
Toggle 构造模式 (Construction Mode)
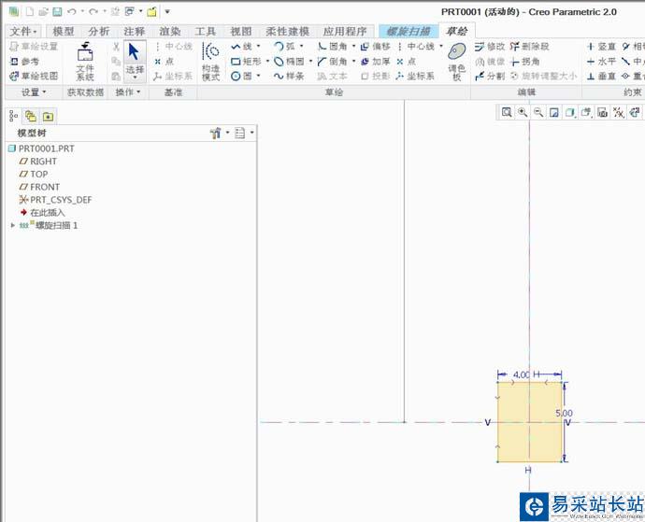(x=210, y=62)
